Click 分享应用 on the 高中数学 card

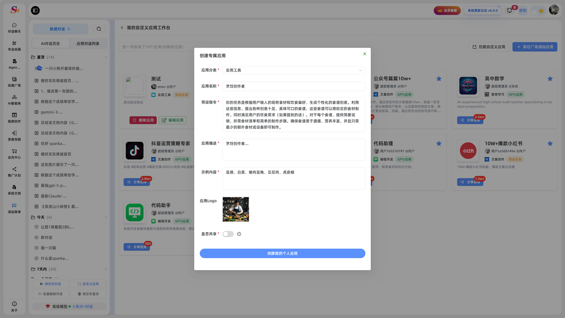tap(470, 120)
